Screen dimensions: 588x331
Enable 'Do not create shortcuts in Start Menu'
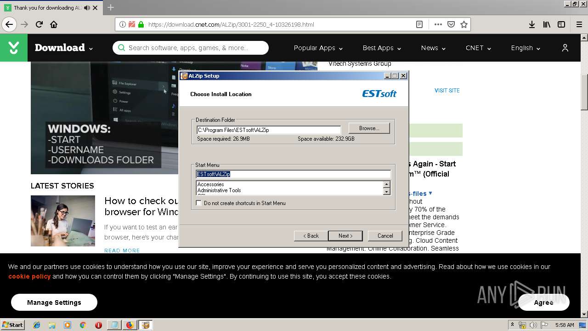point(199,203)
